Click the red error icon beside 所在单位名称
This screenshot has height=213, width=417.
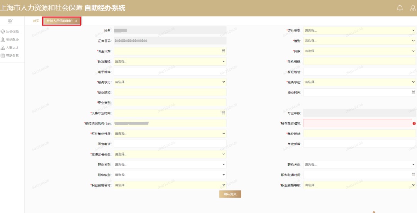pyautogui.click(x=414, y=123)
